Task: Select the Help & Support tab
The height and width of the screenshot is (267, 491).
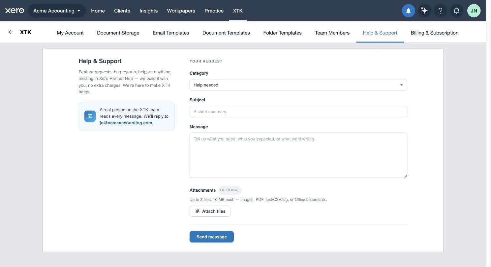Action: tap(380, 33)
